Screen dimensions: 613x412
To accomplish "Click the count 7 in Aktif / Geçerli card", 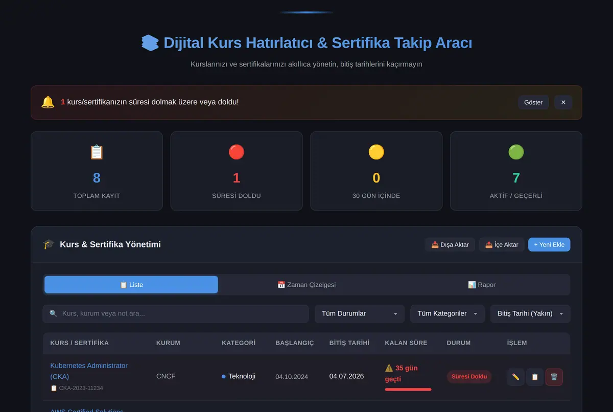I will tap(516, 178).
